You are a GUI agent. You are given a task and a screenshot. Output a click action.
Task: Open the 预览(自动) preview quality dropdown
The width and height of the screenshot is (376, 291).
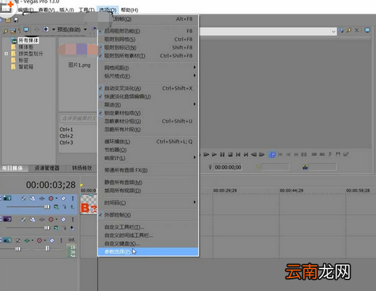point(85,29)
